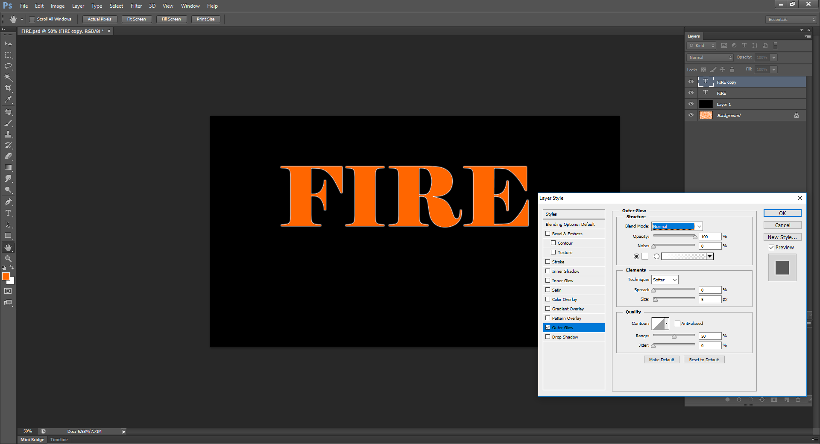
Task: Open the Technique Softer dropdown
Action: coord(665,280)
